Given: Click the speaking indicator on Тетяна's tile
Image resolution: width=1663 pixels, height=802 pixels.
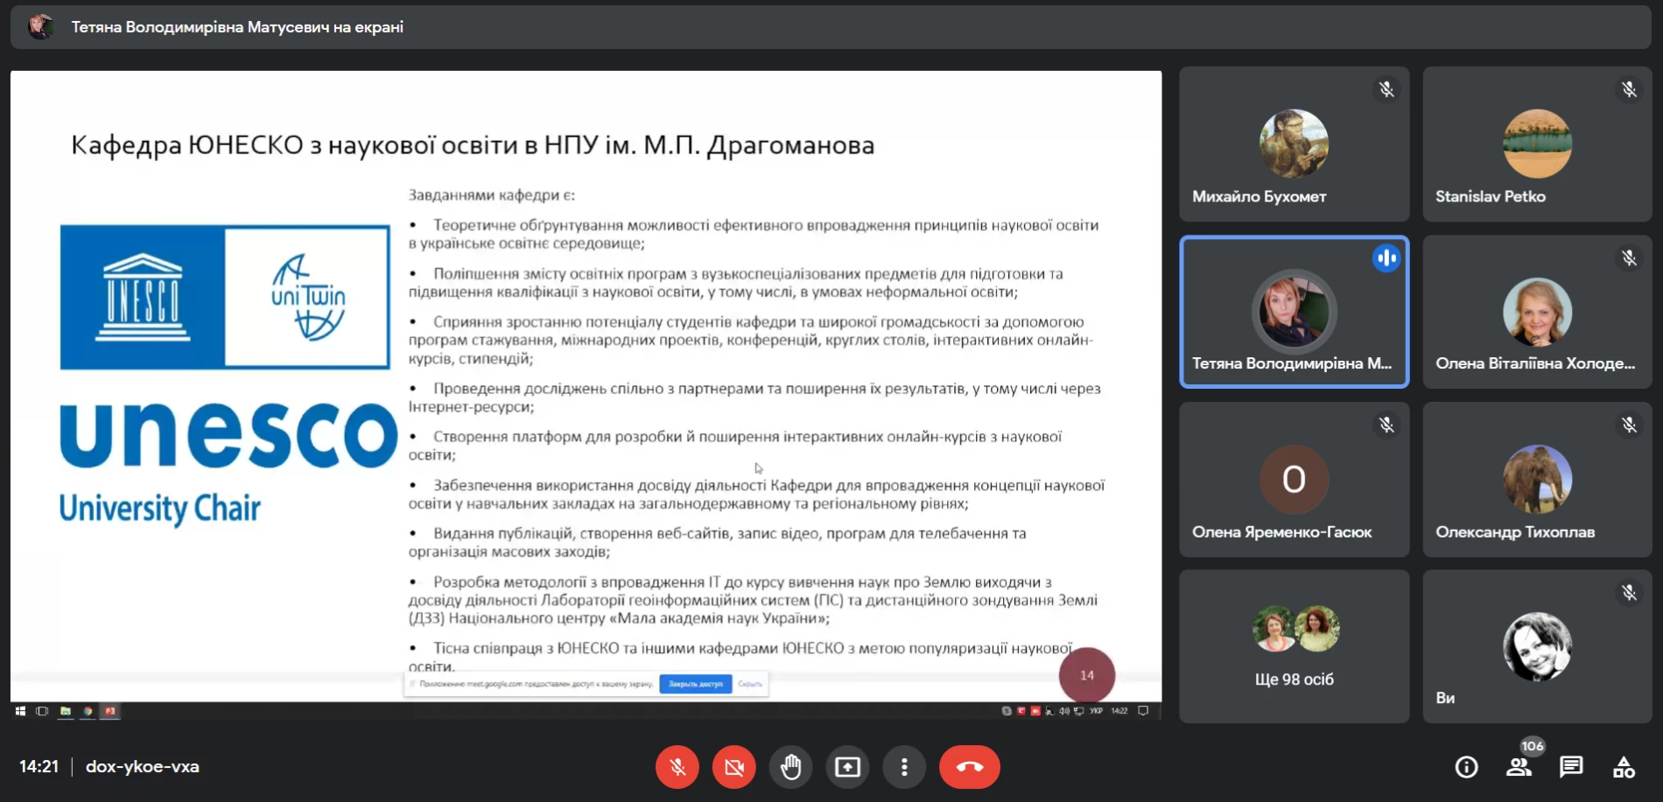Looking at the screenshot, I should (1386, 258).
